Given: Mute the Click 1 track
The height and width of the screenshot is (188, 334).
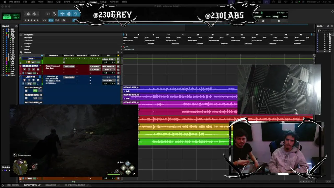Looking at the screenshot, I should pyautogui.click(x=29, y=62).
